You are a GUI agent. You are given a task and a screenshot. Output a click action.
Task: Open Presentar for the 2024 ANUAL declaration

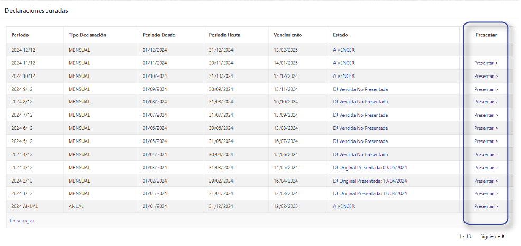point(486,206)
